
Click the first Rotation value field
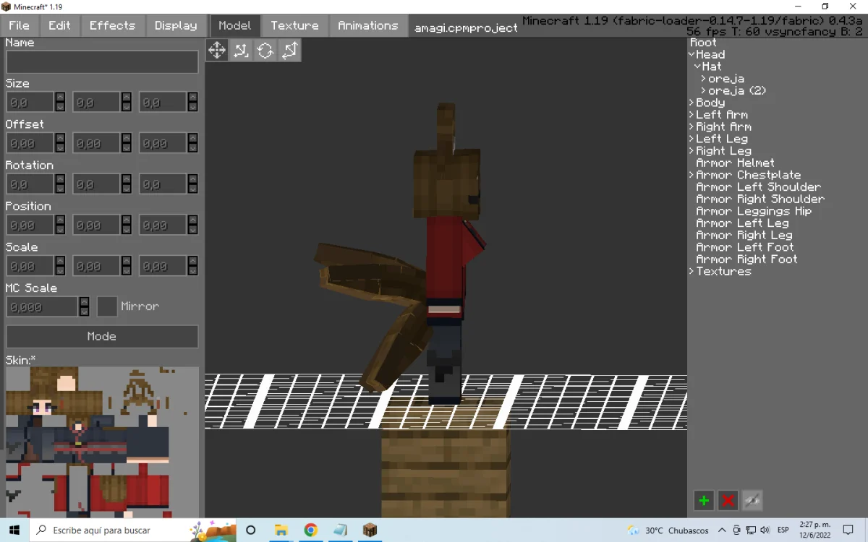tap(30, 184)
